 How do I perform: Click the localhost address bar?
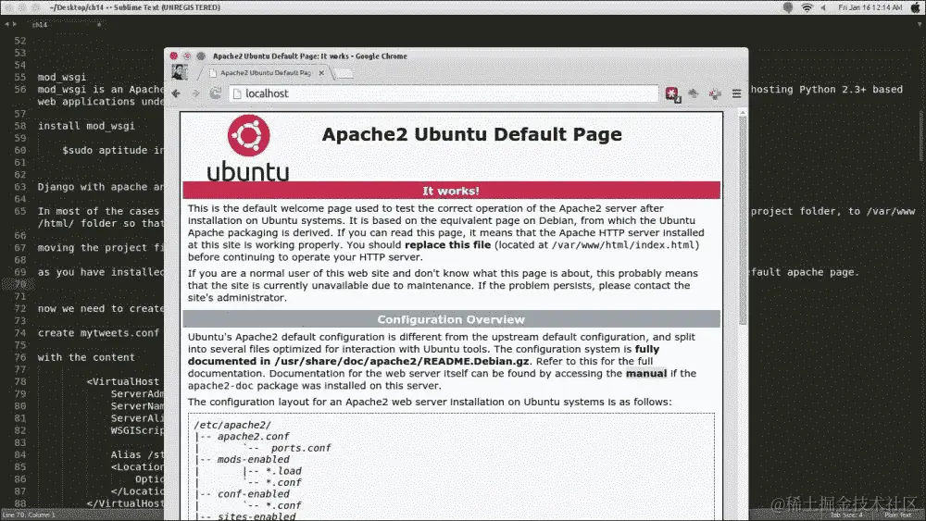pos(444,93)
